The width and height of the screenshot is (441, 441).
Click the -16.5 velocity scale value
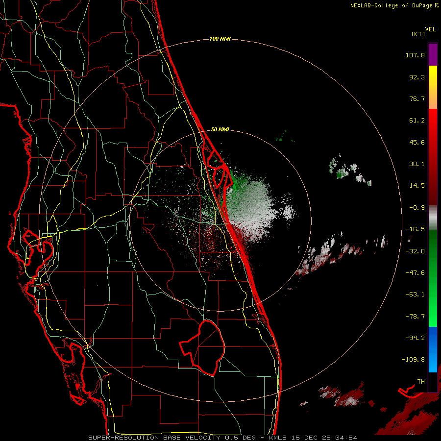[x=415, y=229]
